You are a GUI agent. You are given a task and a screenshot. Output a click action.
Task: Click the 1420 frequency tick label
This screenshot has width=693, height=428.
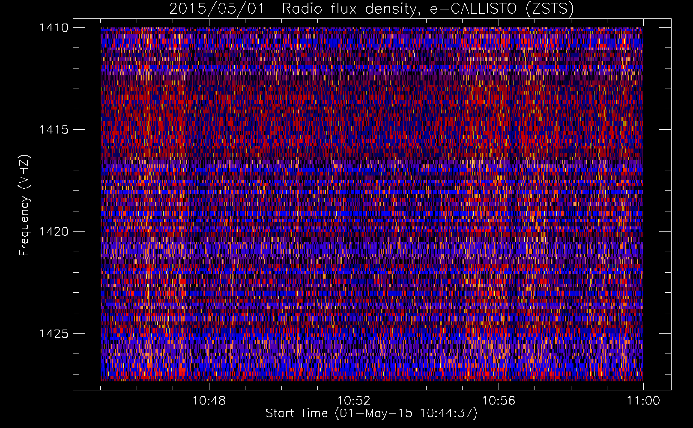coord(54,232)
